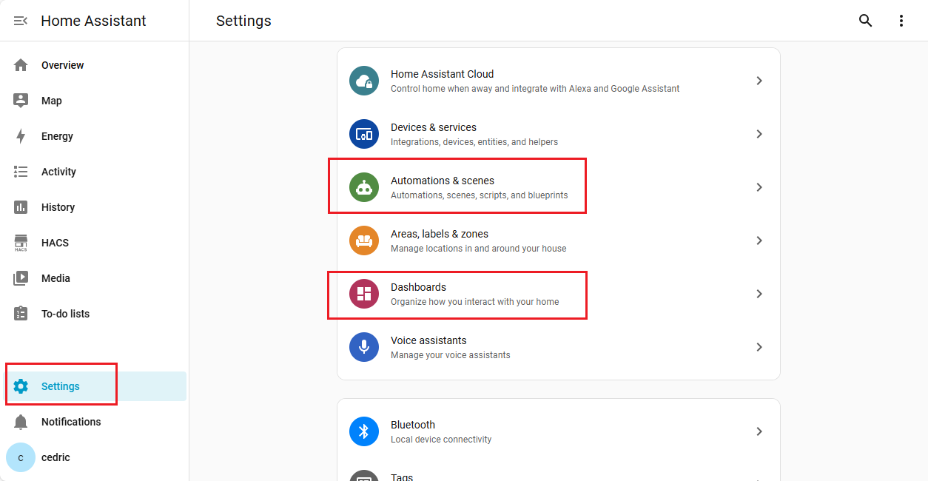Go to Energy in the sidebar
The height and width of the screenshot is (481, 928).
(57, 136)
